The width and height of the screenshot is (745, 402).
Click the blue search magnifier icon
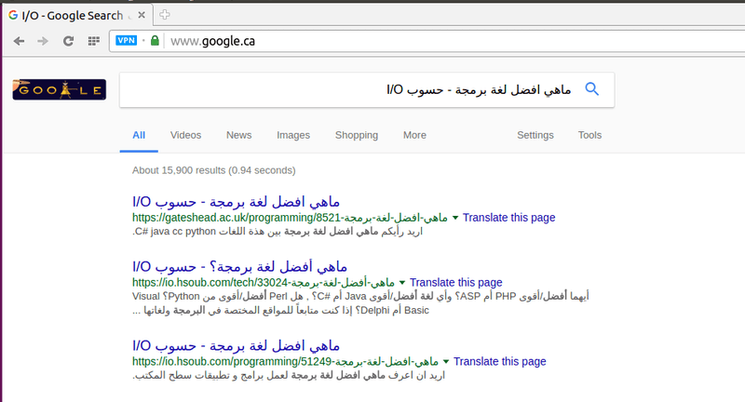point(591,88)
